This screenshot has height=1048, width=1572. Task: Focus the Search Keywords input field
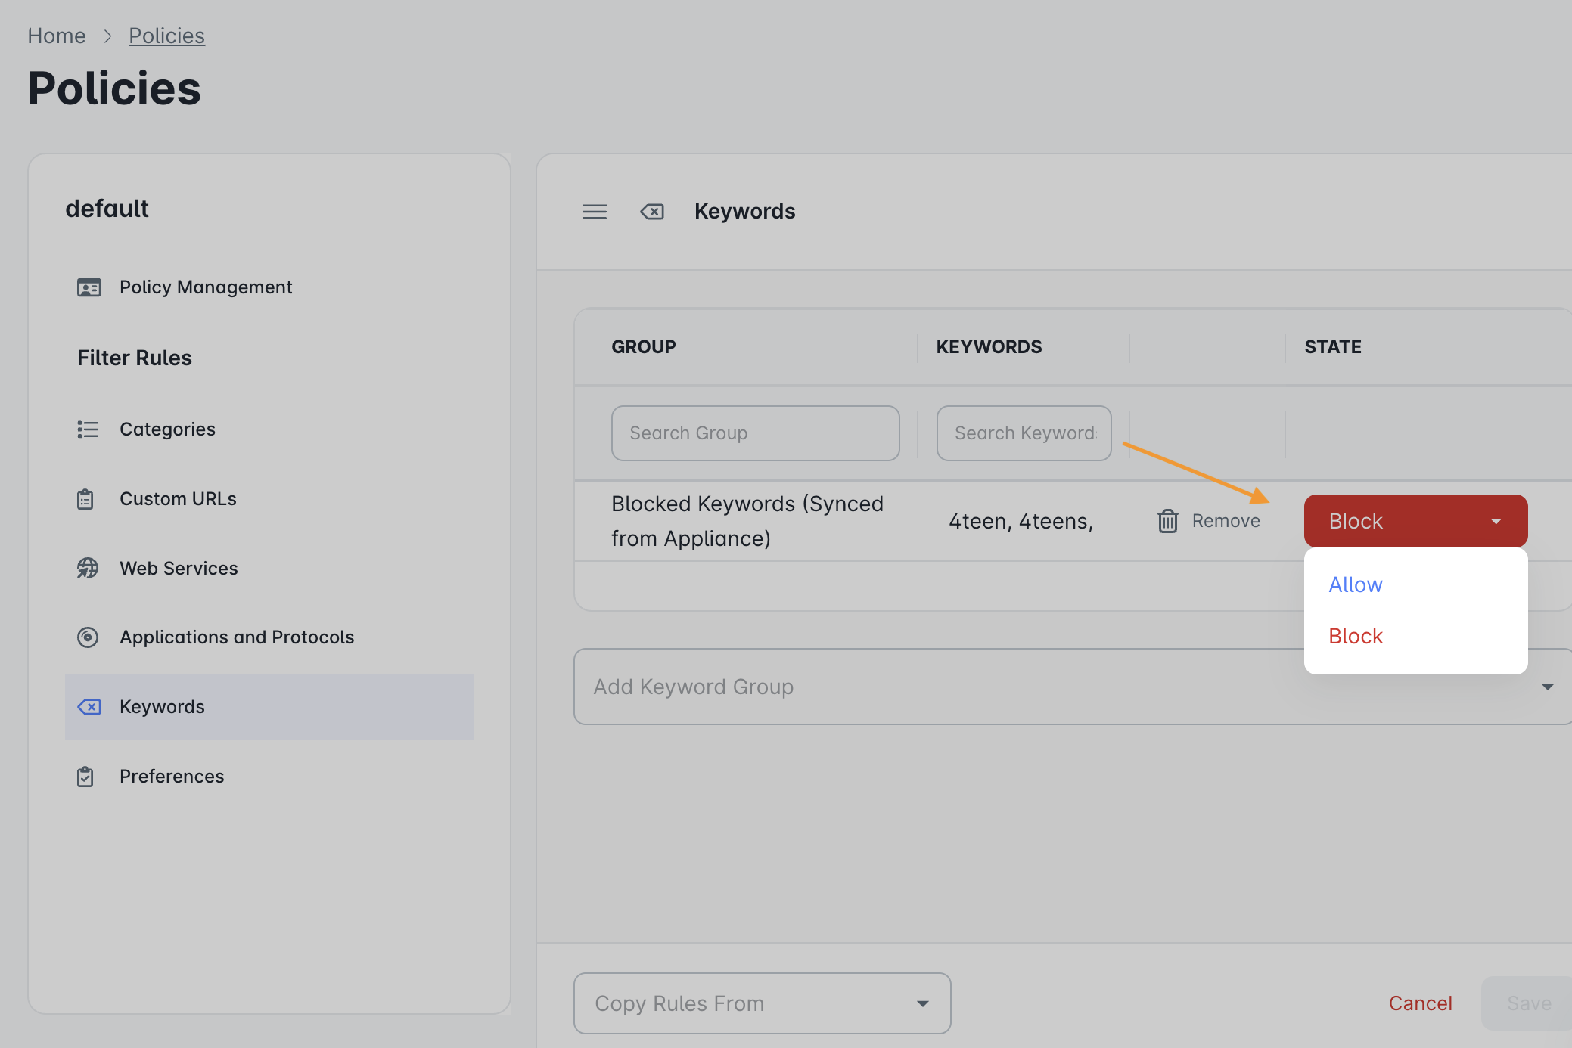[1024, 433]
